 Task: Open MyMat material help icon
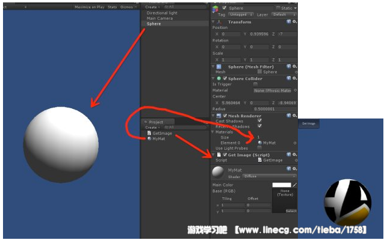tap(288, 168)
